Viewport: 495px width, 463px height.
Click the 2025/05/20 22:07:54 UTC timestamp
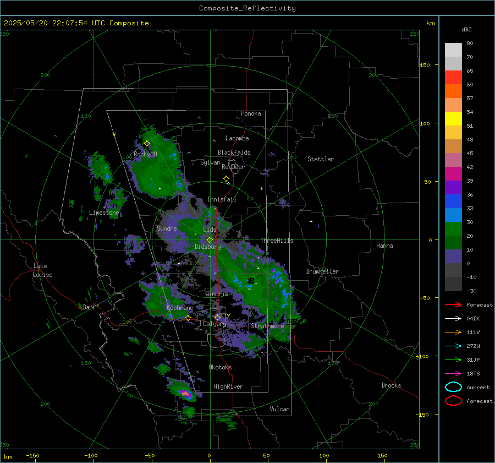[x=76, y=23]
